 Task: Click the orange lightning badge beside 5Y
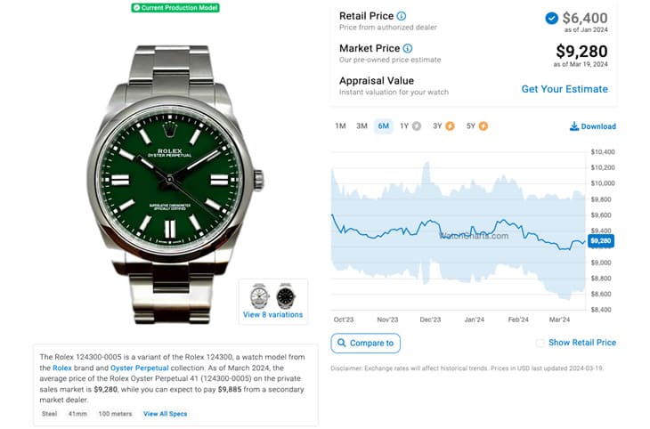483,126
